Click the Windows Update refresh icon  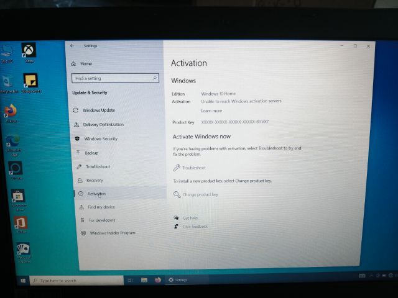pyautogui.click(x=76, y=111)
